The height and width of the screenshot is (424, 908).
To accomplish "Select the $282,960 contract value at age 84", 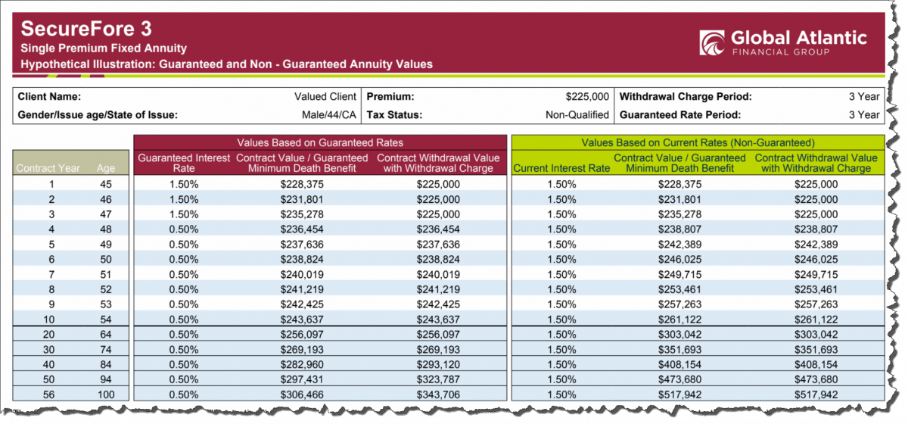I will click(303, 366).
